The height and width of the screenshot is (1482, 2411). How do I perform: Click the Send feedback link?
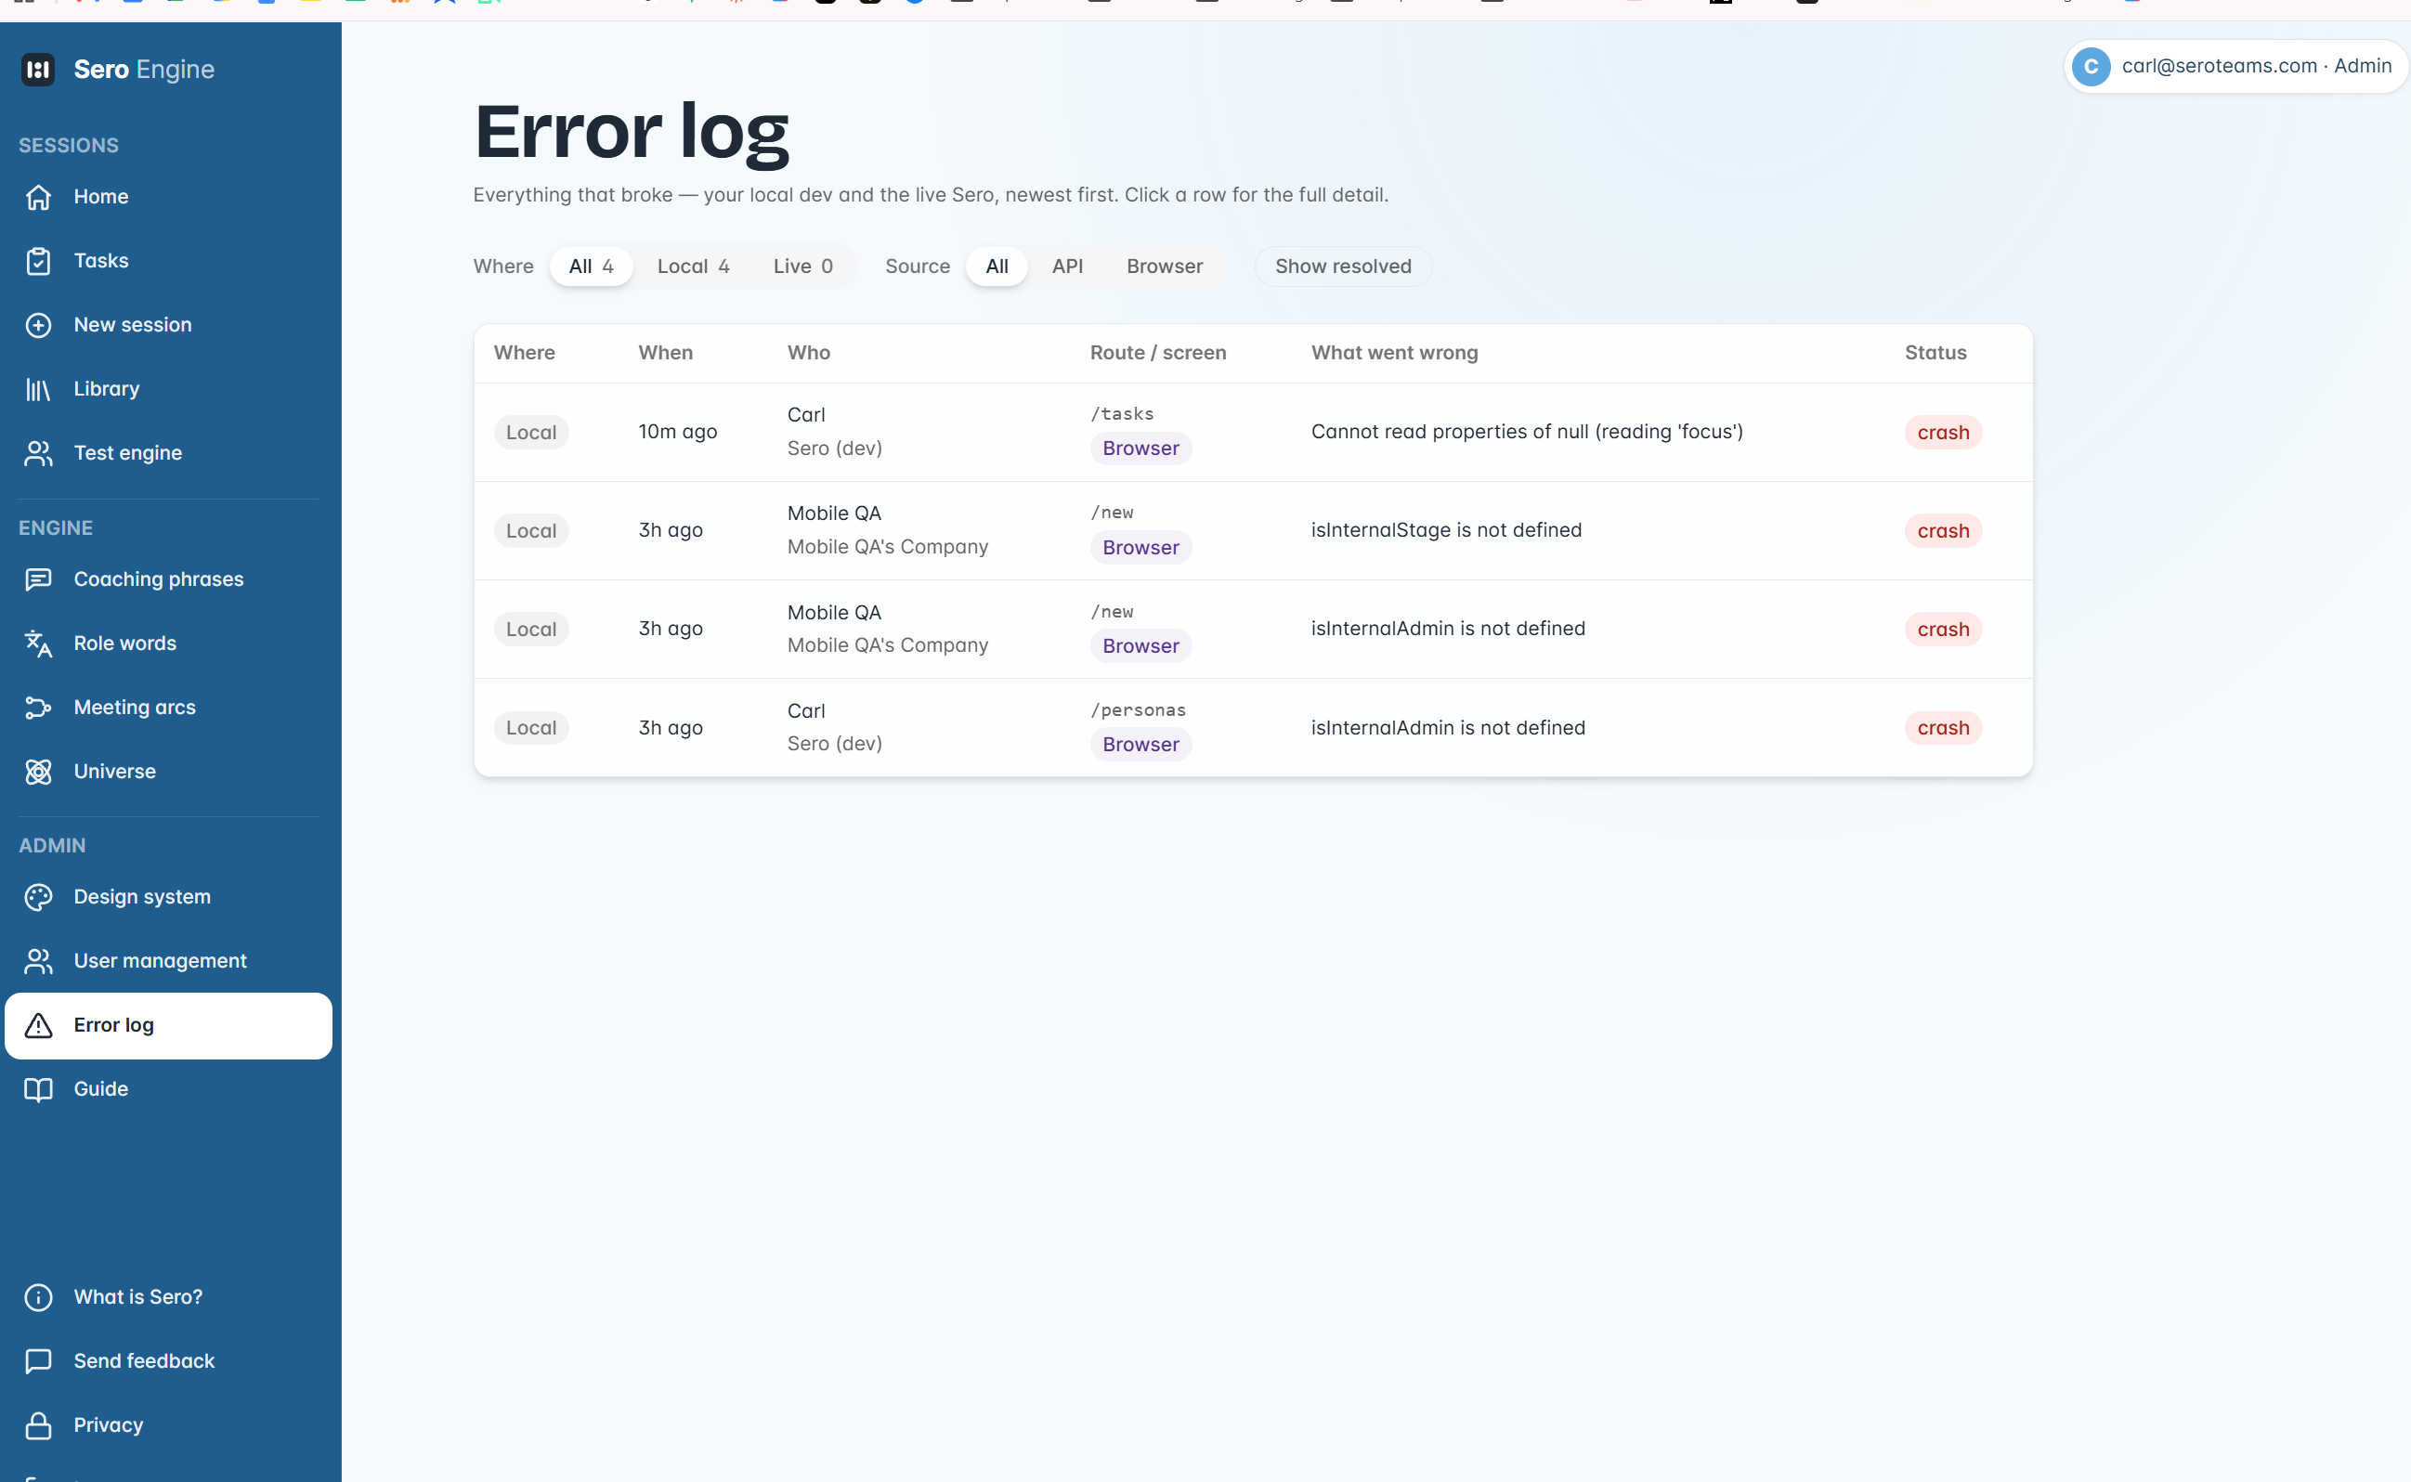(169, 1361)
